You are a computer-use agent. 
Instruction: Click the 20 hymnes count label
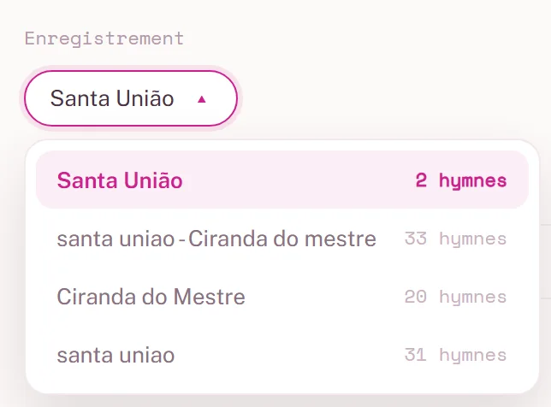click(x=455, y=297)
